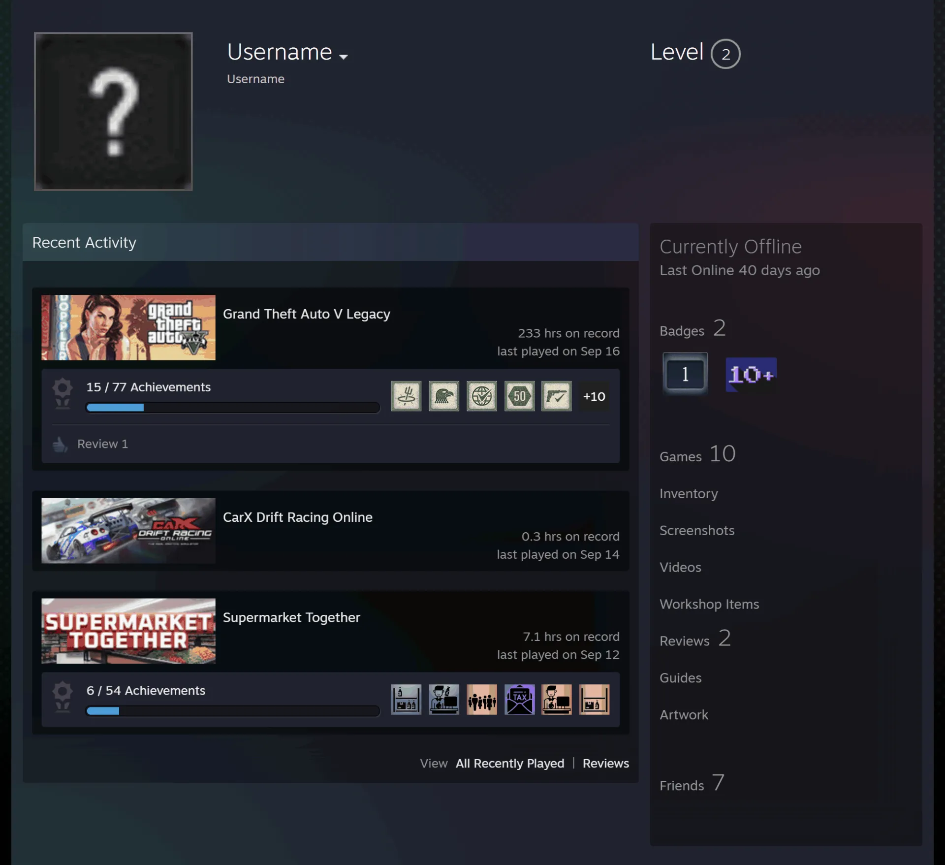Open Screenshots in the sidebar

point(697,530)
